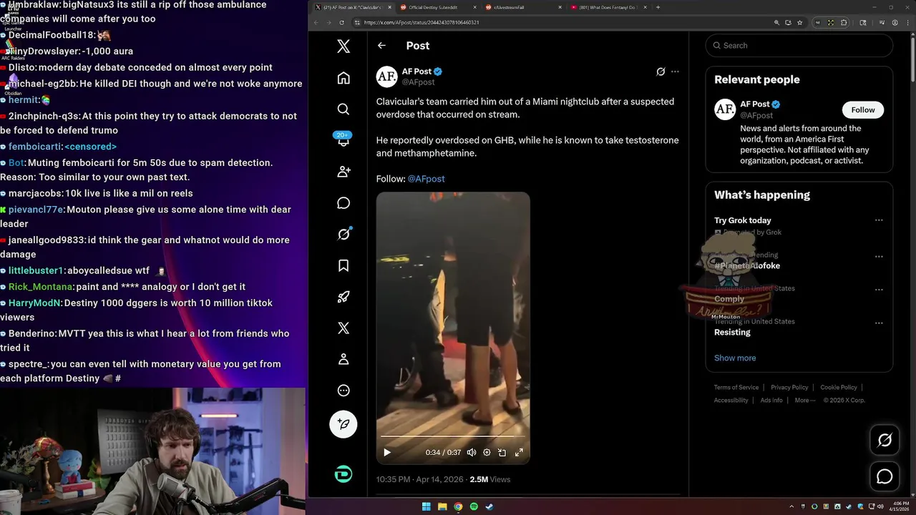Go to the X Home icon in sidebar

coord(343,78)
